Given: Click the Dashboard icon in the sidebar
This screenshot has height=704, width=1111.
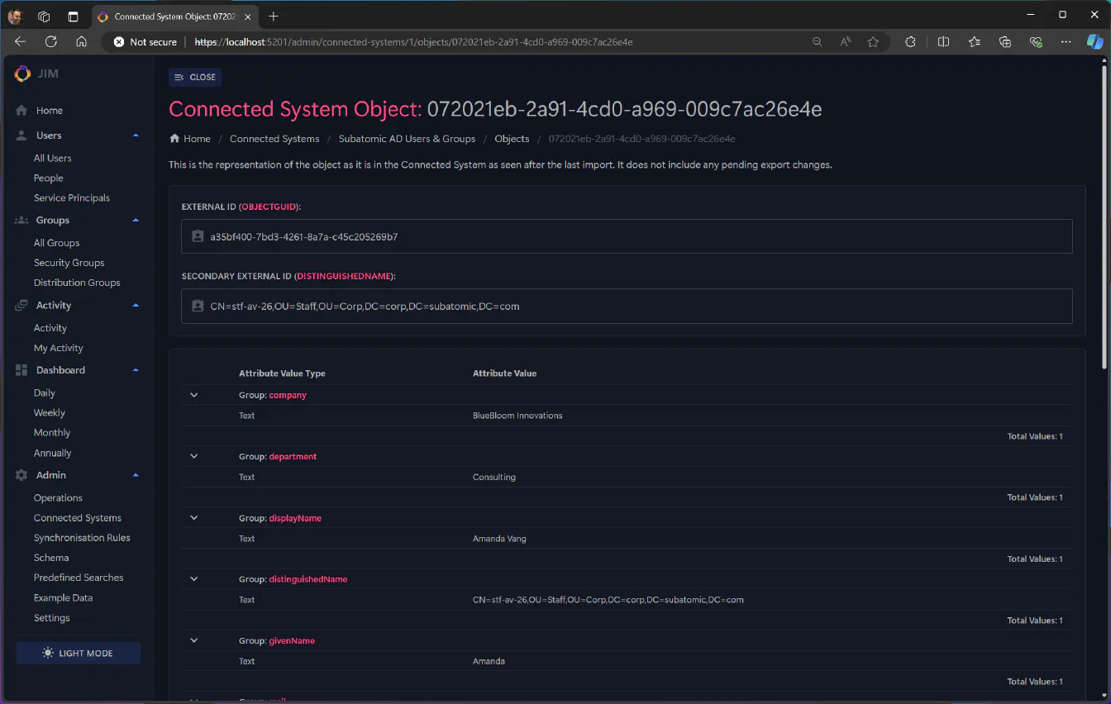Looking at the screenshot, I should (x=21, y=369).
